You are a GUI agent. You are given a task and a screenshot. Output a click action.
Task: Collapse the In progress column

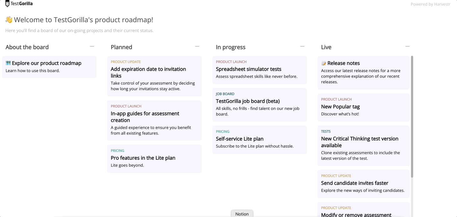(302, 46)
